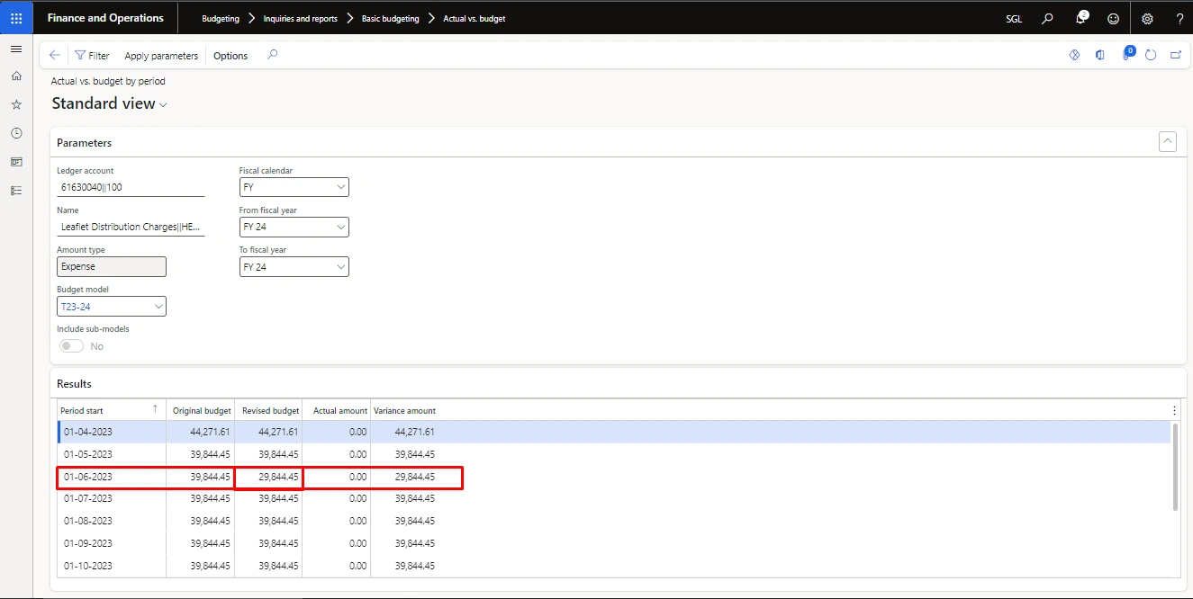Open Modules list icon in the sidebar

click(x=16, y=191)
